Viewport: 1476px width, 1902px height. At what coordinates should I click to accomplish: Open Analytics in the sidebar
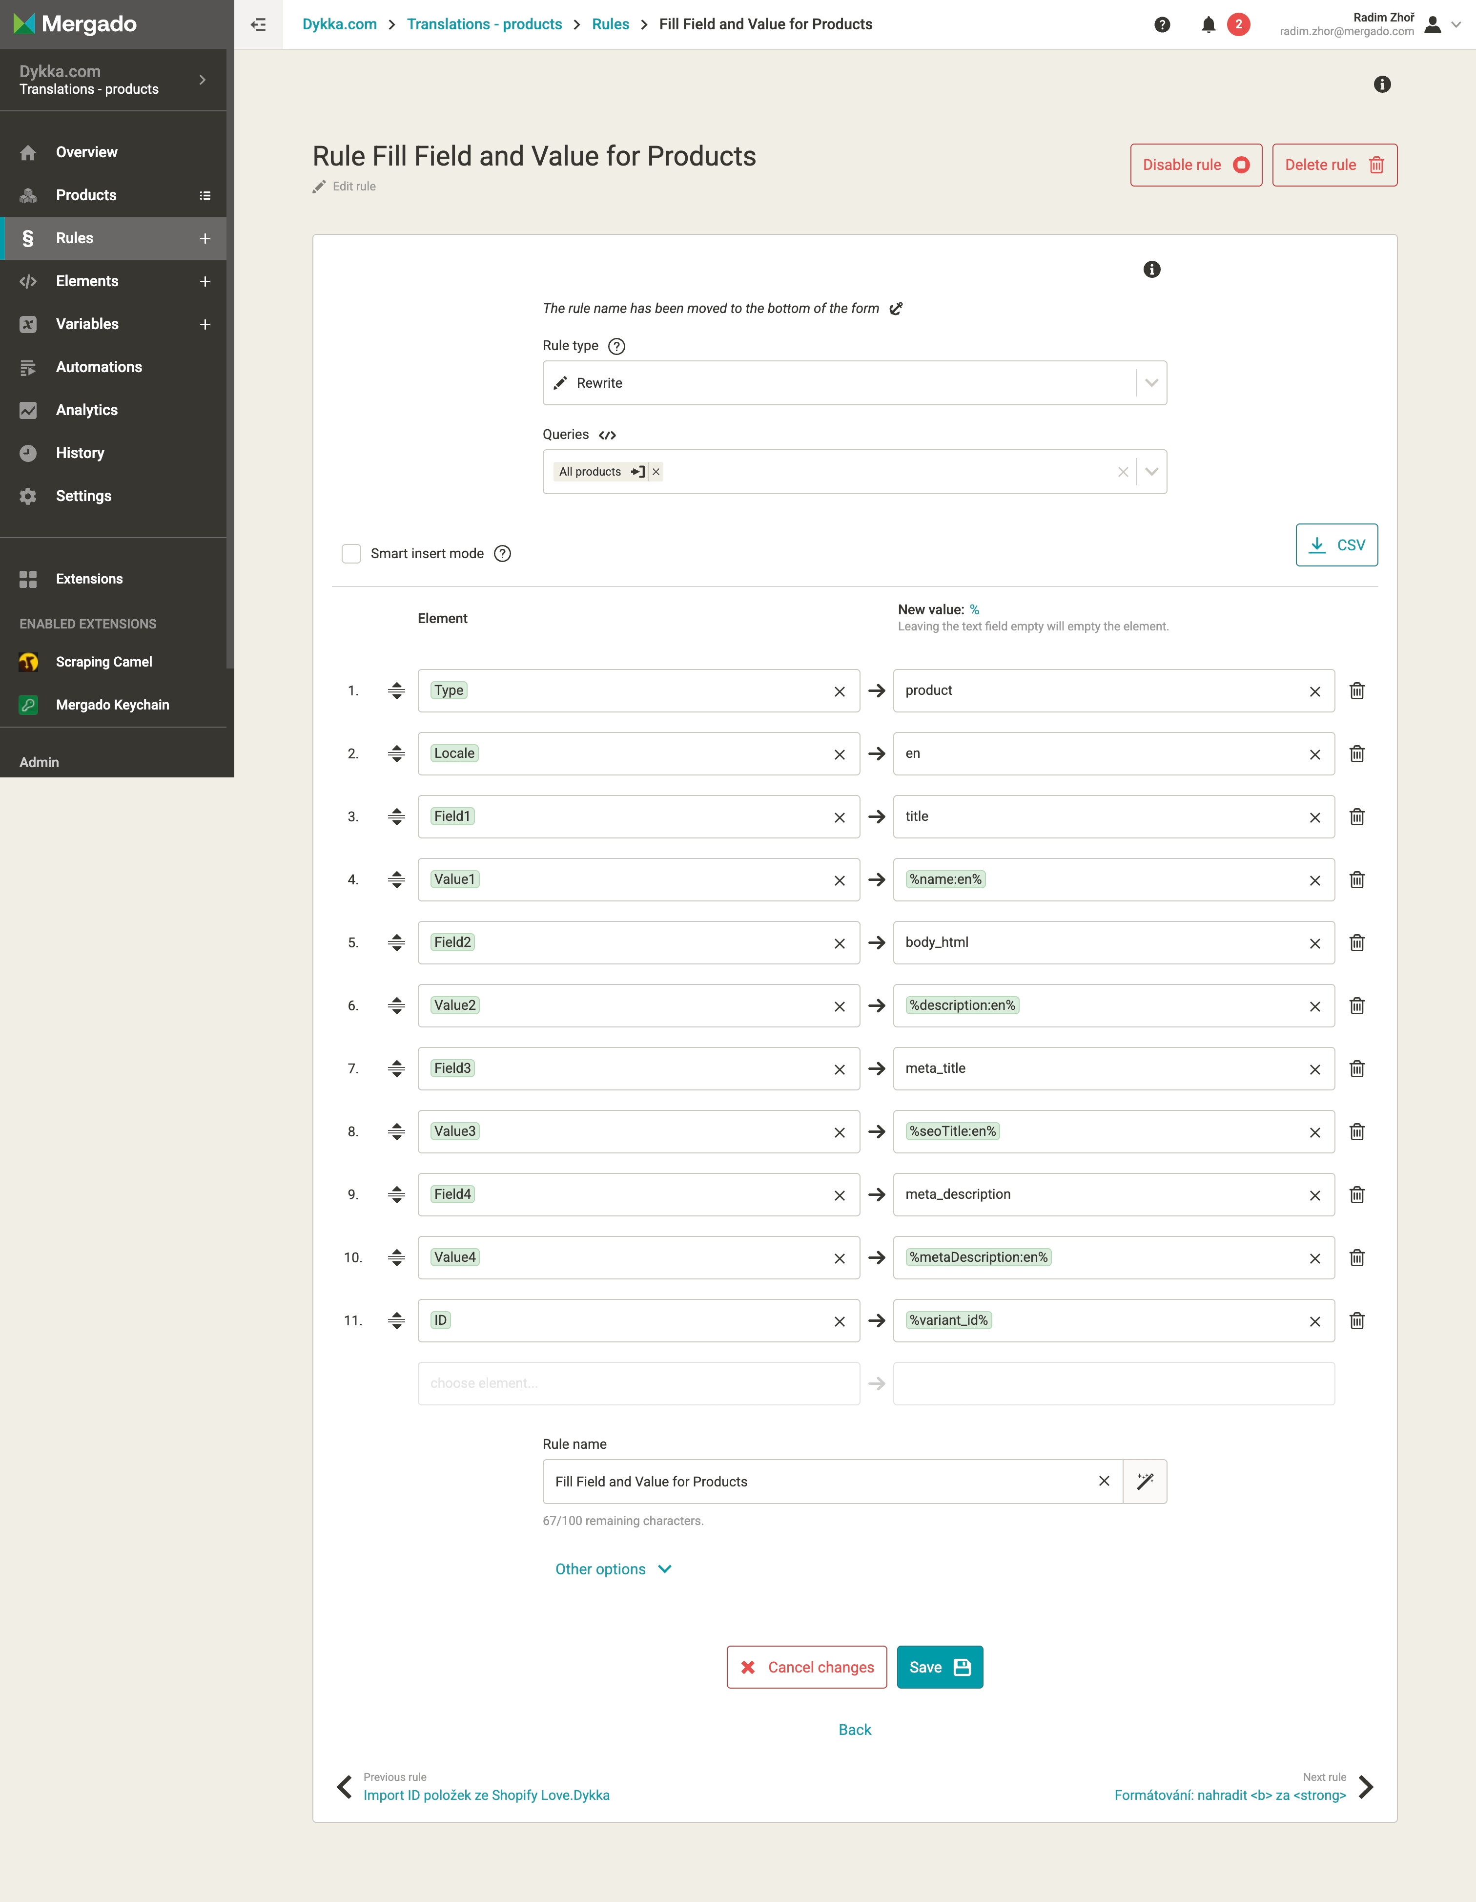86,410
